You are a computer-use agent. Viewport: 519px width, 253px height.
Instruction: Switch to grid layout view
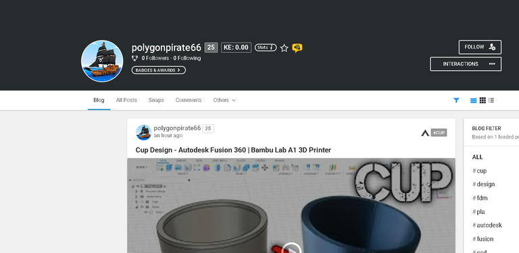tap(483, 100)
